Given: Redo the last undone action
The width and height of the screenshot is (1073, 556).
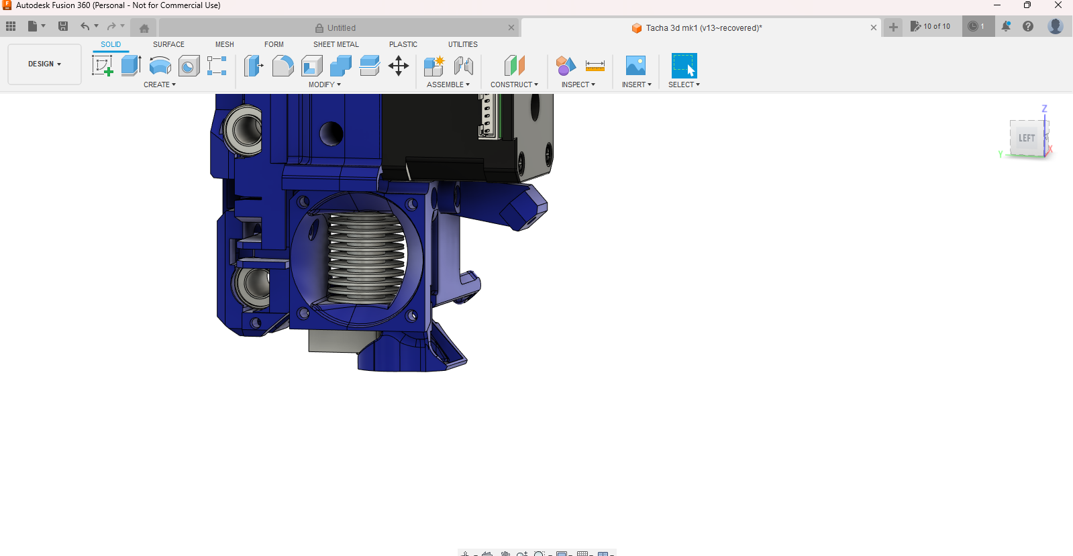Looking at the screenshot, I should (x=111, y=26).
